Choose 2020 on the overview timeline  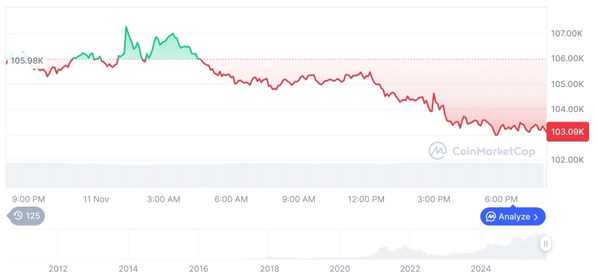point(340,269)
